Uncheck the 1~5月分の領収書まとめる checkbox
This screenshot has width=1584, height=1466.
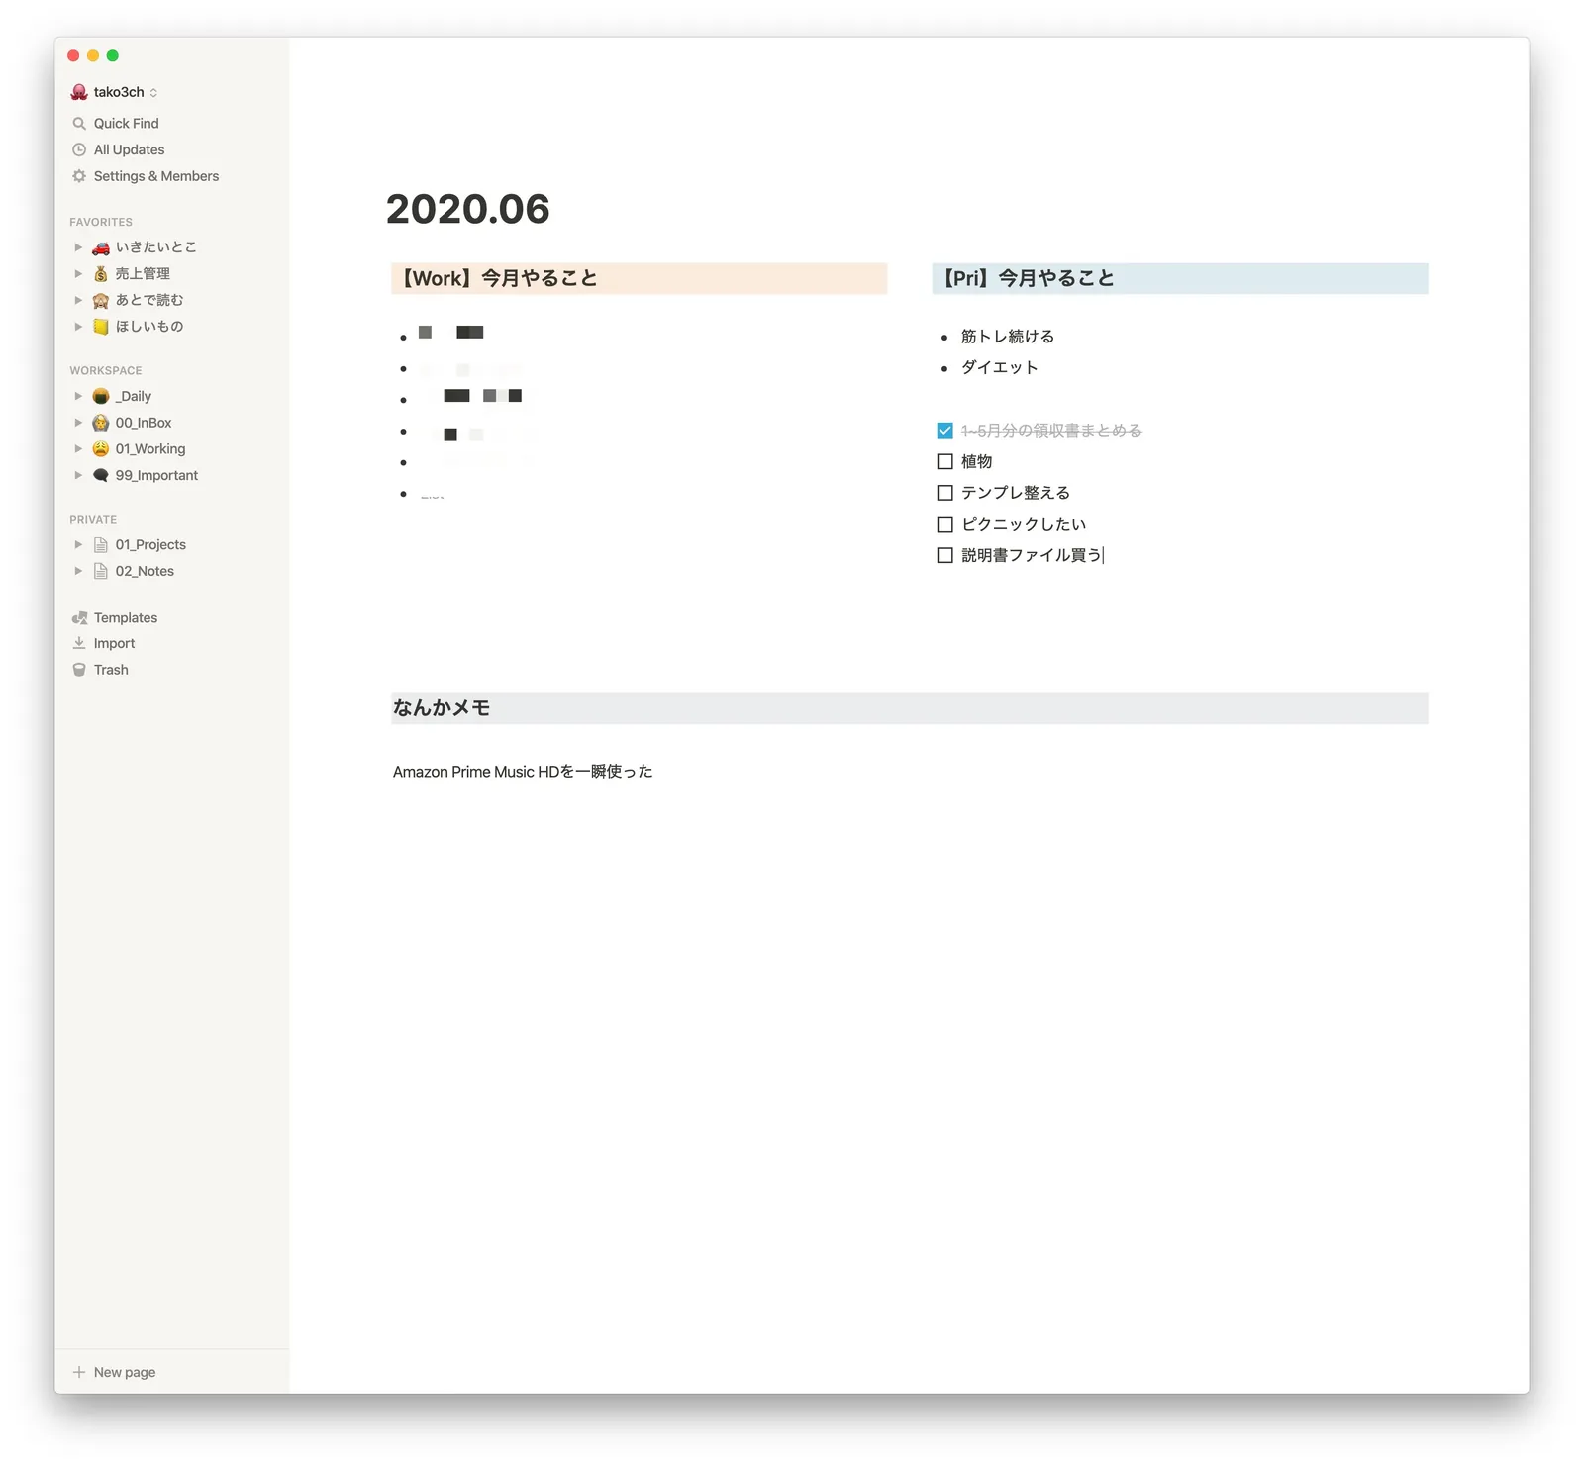click(944, 431)
